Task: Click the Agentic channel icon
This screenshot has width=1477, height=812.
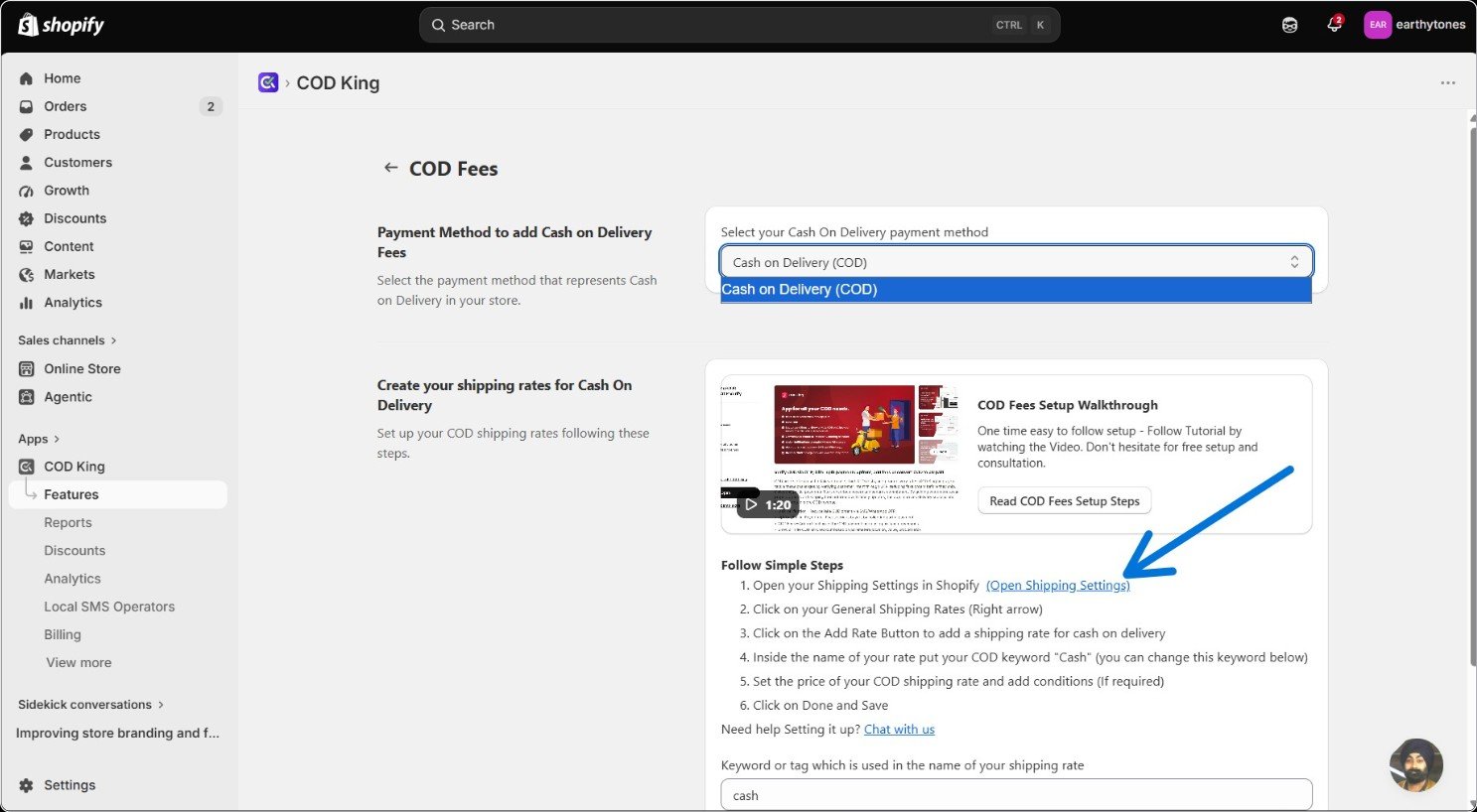Action: click(27, 397)
